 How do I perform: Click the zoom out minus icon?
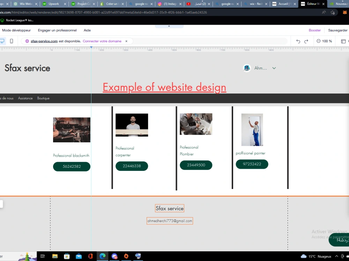pos(319,41)
